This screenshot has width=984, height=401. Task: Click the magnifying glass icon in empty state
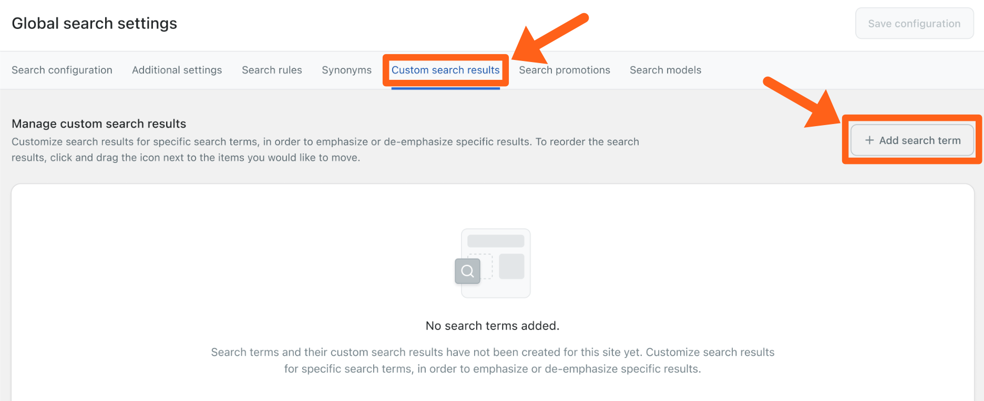click(x=467, y=271)
